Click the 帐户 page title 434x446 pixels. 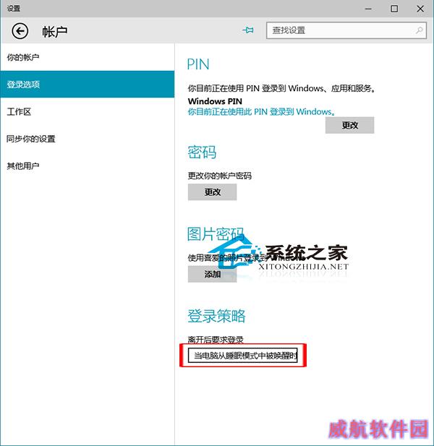[55, 31]
